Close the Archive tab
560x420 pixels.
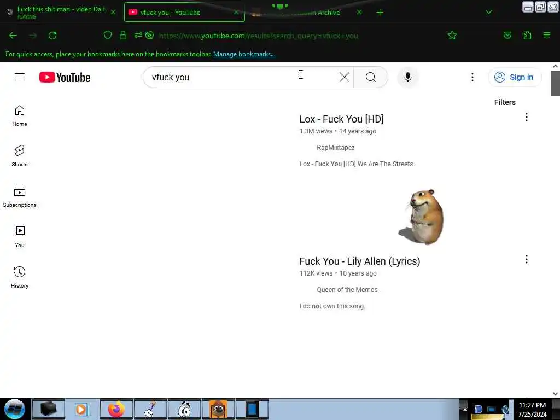tap(359, 12)
